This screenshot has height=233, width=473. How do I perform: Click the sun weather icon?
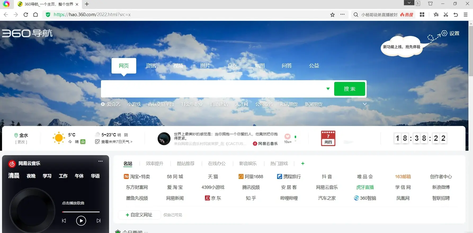click(59, 138)
